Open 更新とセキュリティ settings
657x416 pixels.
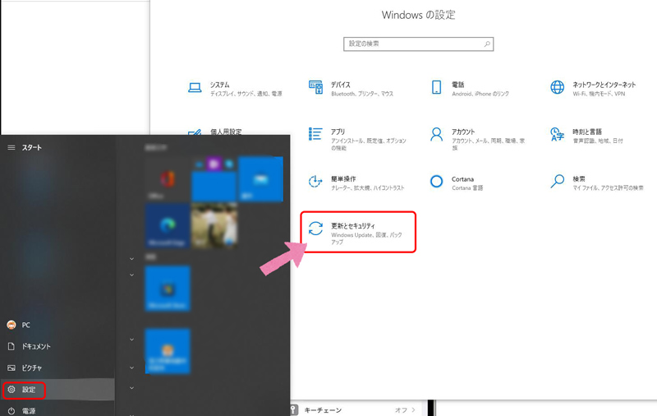pyautogui.click(x=358, y=232)
